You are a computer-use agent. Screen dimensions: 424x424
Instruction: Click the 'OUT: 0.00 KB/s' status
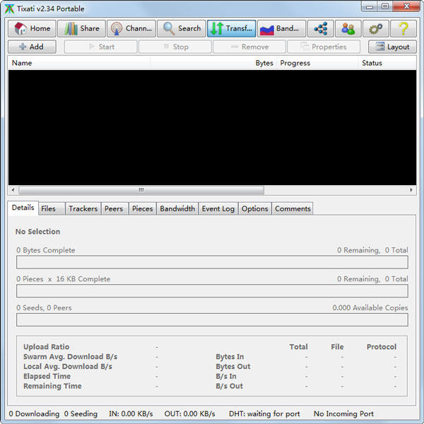pyautogui.click(x=190, y=413)
